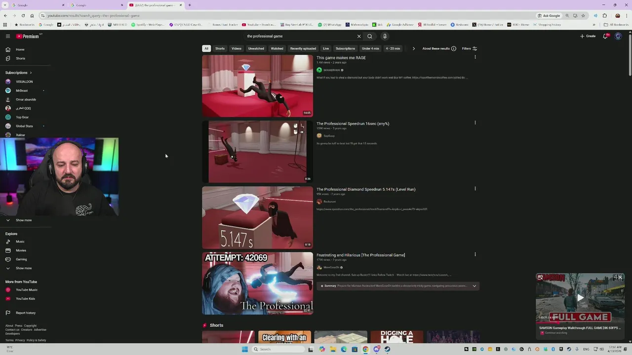
Task: Select the Watched filter chip
Action: coord(277,48)
